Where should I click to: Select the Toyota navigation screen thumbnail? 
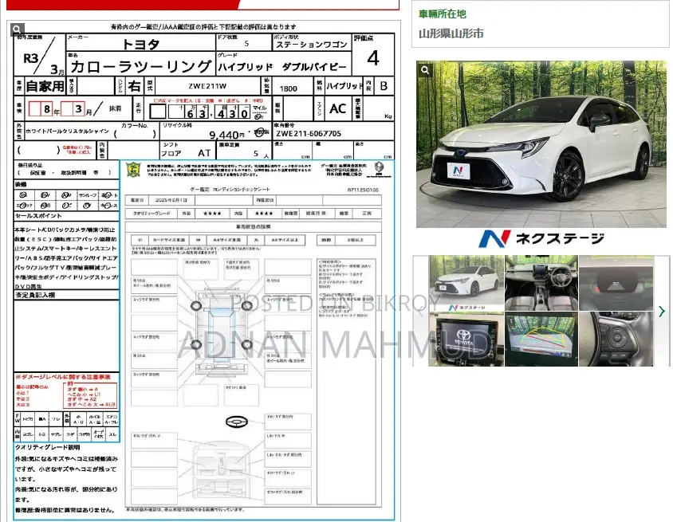click(466, 339)
